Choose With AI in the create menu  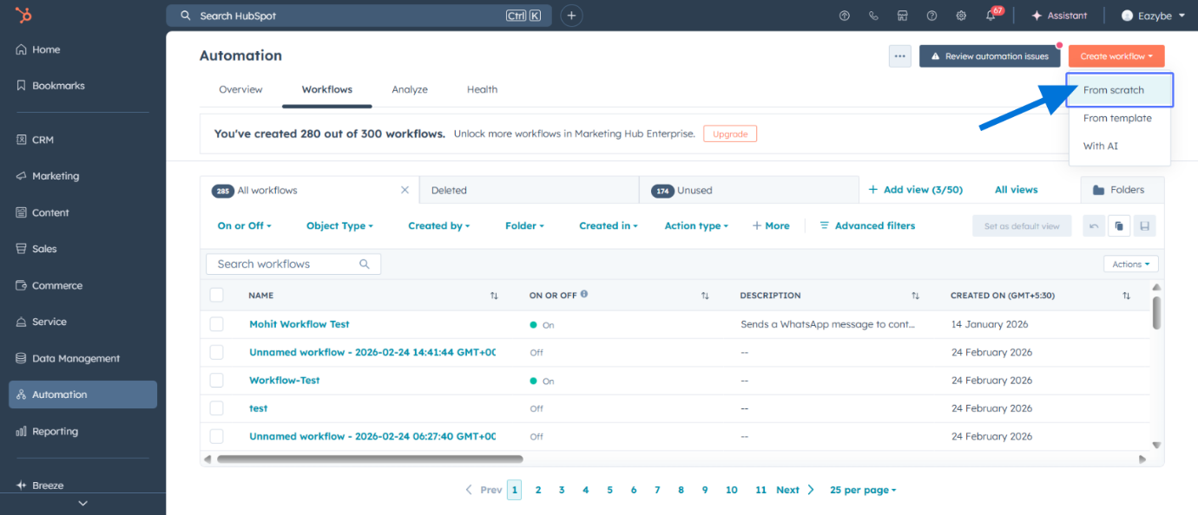[x=1120, y=146]
